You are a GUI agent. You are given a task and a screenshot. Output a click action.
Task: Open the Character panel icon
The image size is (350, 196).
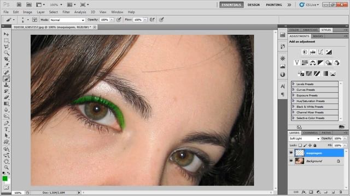point(283,86)
